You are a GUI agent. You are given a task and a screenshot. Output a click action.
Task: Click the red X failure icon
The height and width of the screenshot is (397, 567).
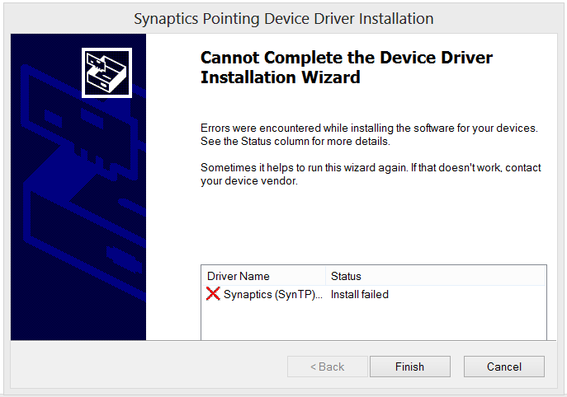click(x=213, y=294)
